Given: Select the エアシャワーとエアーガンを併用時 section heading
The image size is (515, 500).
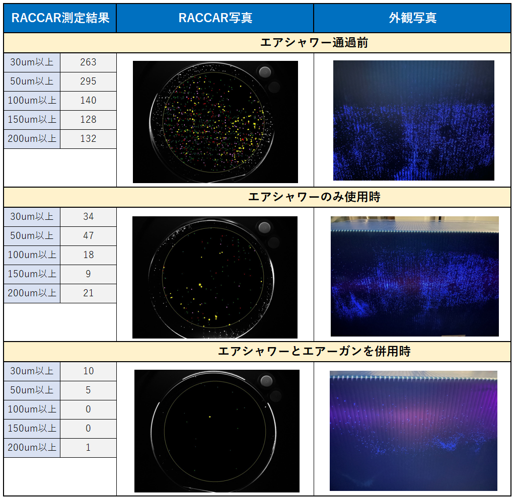Looking at the screenshot, I should point(314,351).
